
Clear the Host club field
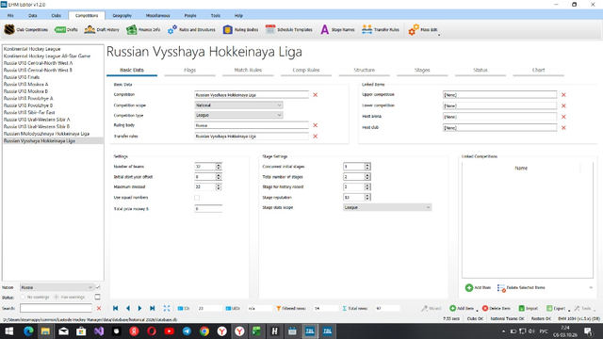(x=563, y=128)
